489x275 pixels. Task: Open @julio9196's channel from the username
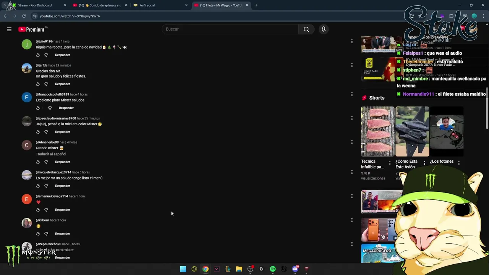click(44, 41)
